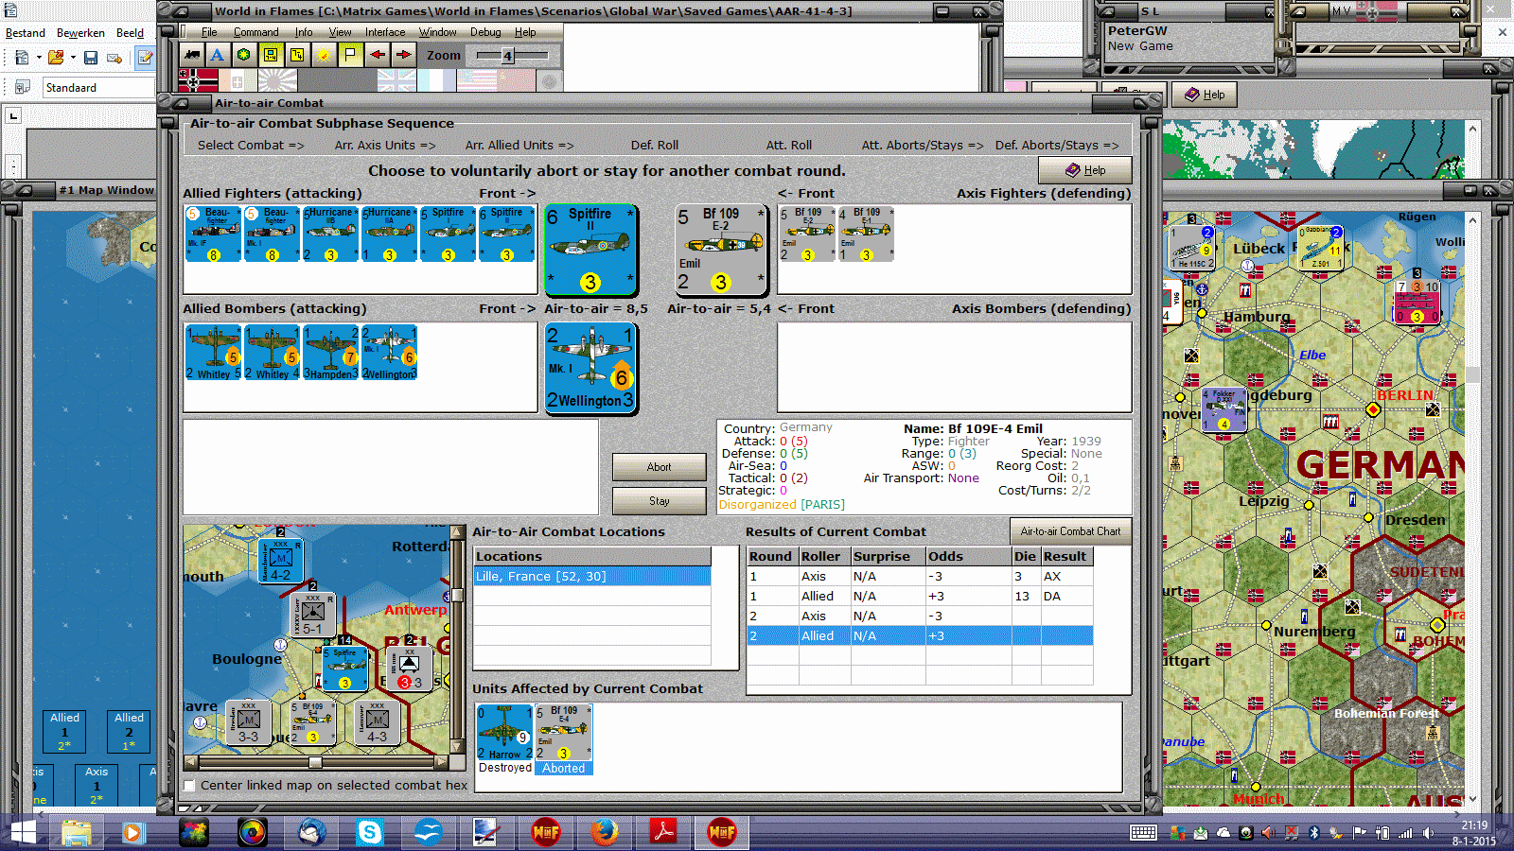Open the Air-to-air Combat Chart
The width and height of the screenshot is (1514, 851).
click(1070, 531)
